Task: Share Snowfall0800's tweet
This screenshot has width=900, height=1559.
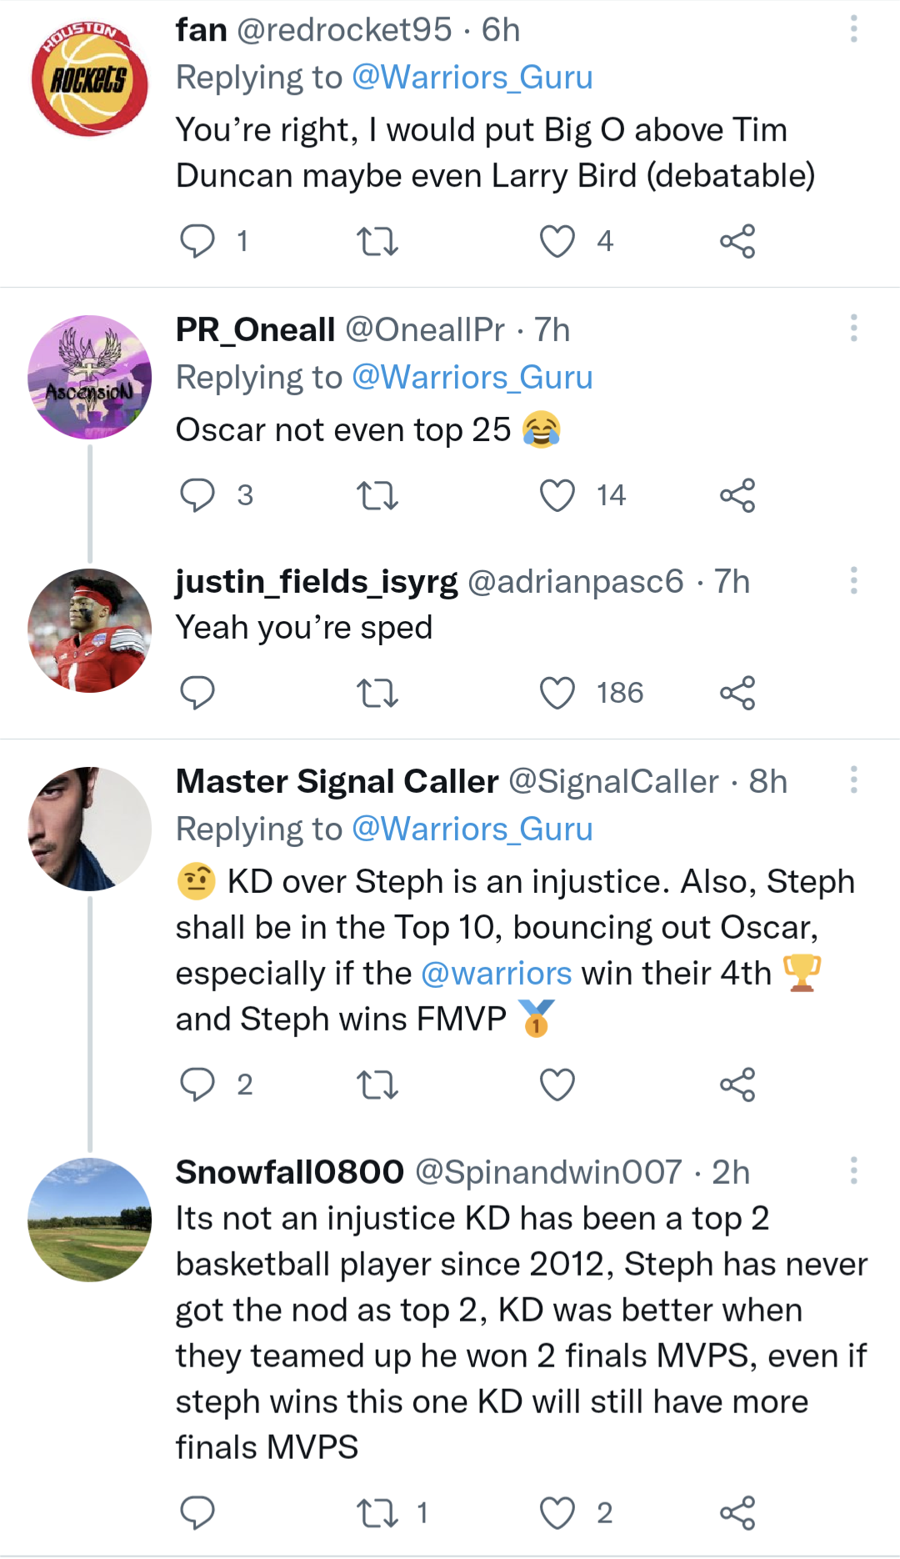Action: (737, 1512)
